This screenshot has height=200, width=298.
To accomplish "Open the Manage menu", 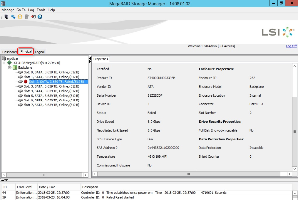I will 8,10.
